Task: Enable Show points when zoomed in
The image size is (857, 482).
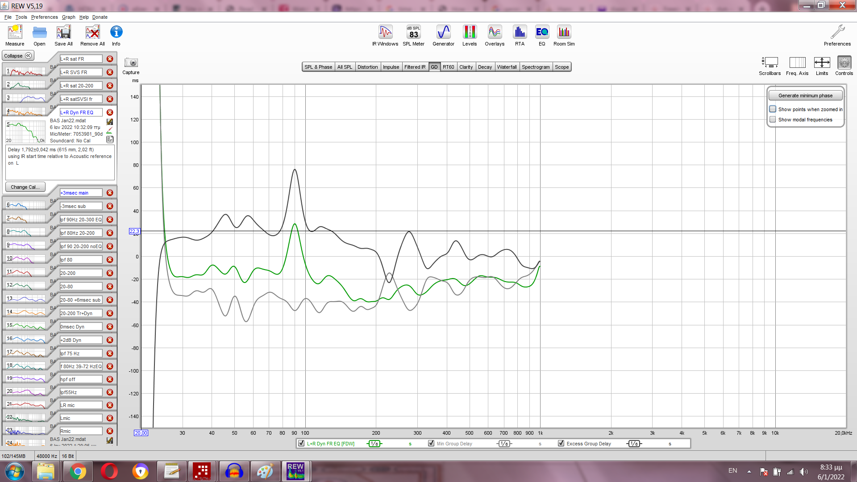Action: point(773,109)
